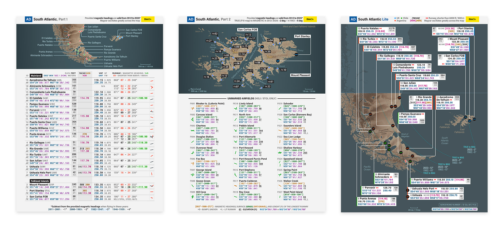
Task: Click Port Stanley label on Part 1 map
Action: [132, 36]
